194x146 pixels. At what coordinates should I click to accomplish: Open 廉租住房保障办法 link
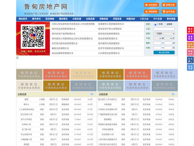[60, 48]
